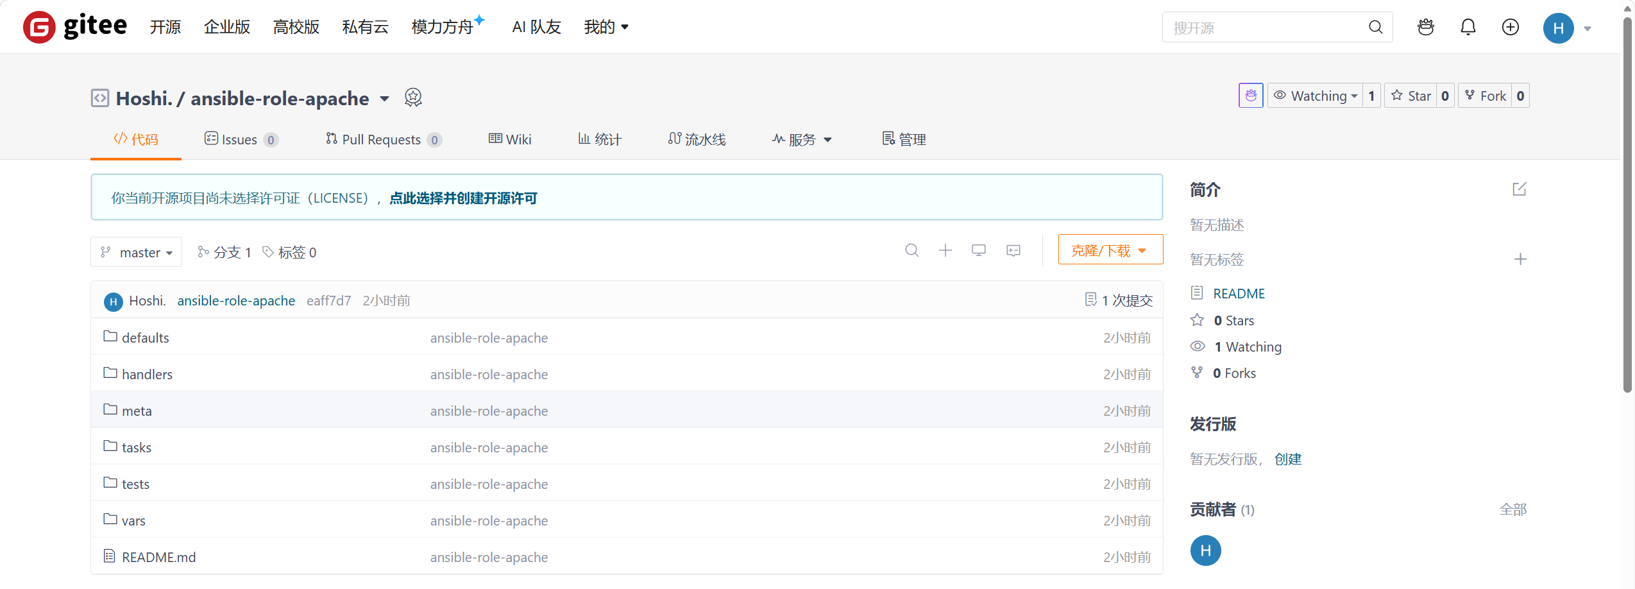Expand the dropdown arrow beside user avatar

point(1587,28)
